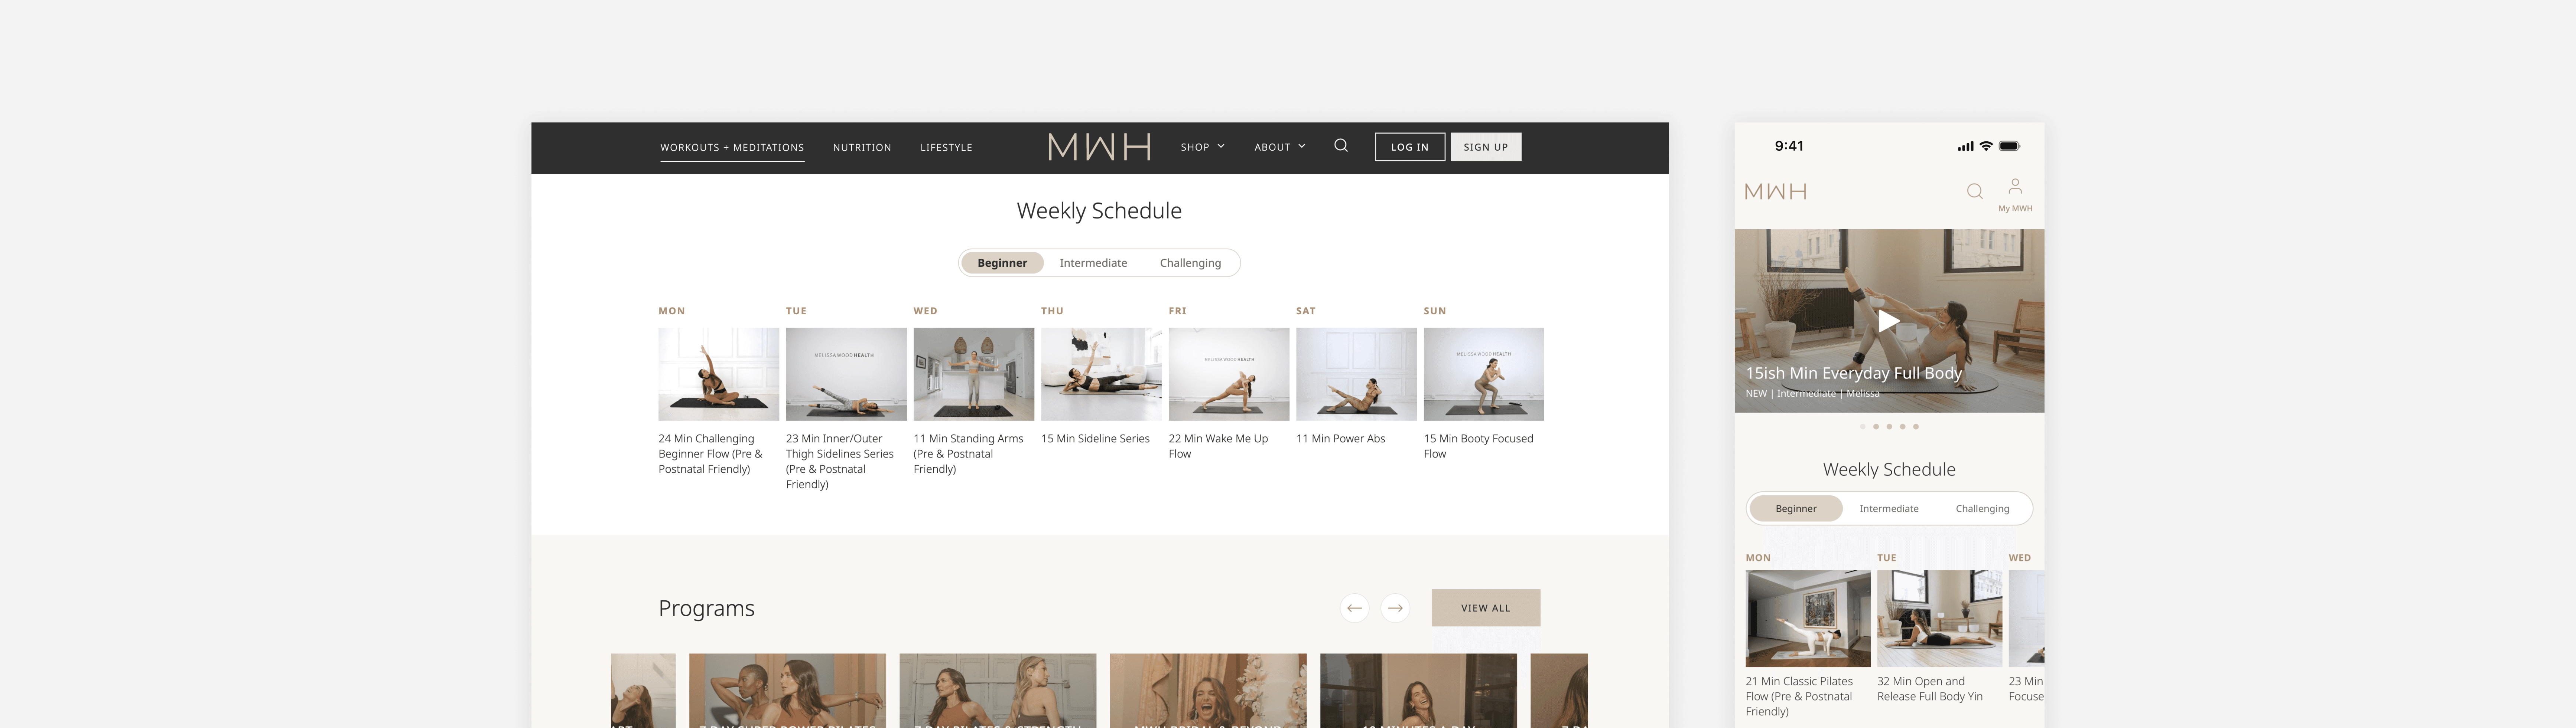Image resolution: width=2576 pixels, height=728 pixels.
Task: Select Beginner level on desktop schedule
Action: point(1002,263)
